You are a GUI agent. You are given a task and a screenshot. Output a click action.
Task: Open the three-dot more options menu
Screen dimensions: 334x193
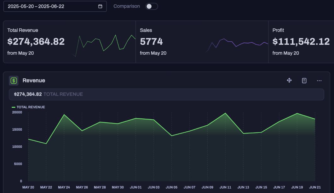[x=319, y=81]
